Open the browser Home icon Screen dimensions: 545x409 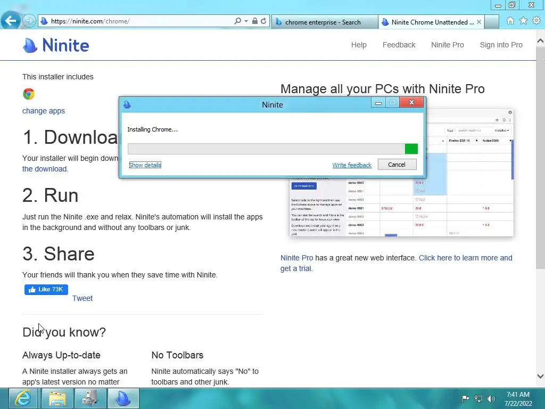click(510, 21)
